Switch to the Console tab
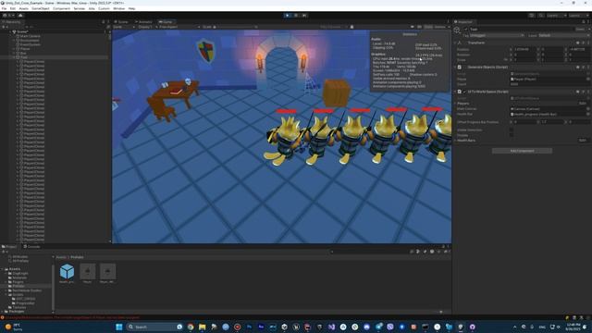Viewport: 592px width, 333px height. point(31,247)
